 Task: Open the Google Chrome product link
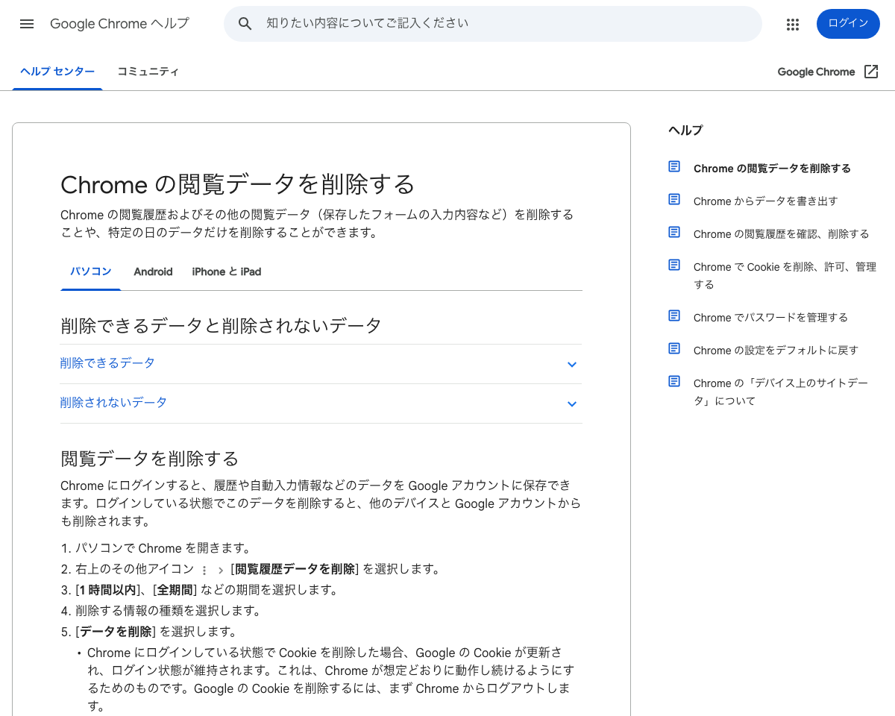816,72
